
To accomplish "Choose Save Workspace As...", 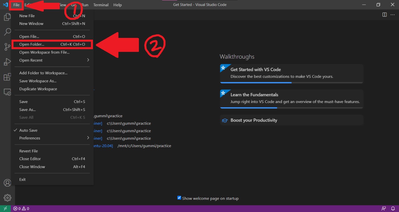I will (52, 81).
